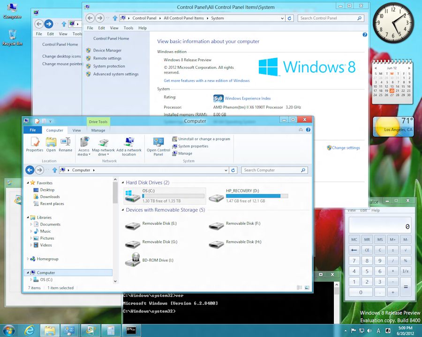
Task: Select the BD-ROM Drive (I:) icon
Action: coord(133,260)
